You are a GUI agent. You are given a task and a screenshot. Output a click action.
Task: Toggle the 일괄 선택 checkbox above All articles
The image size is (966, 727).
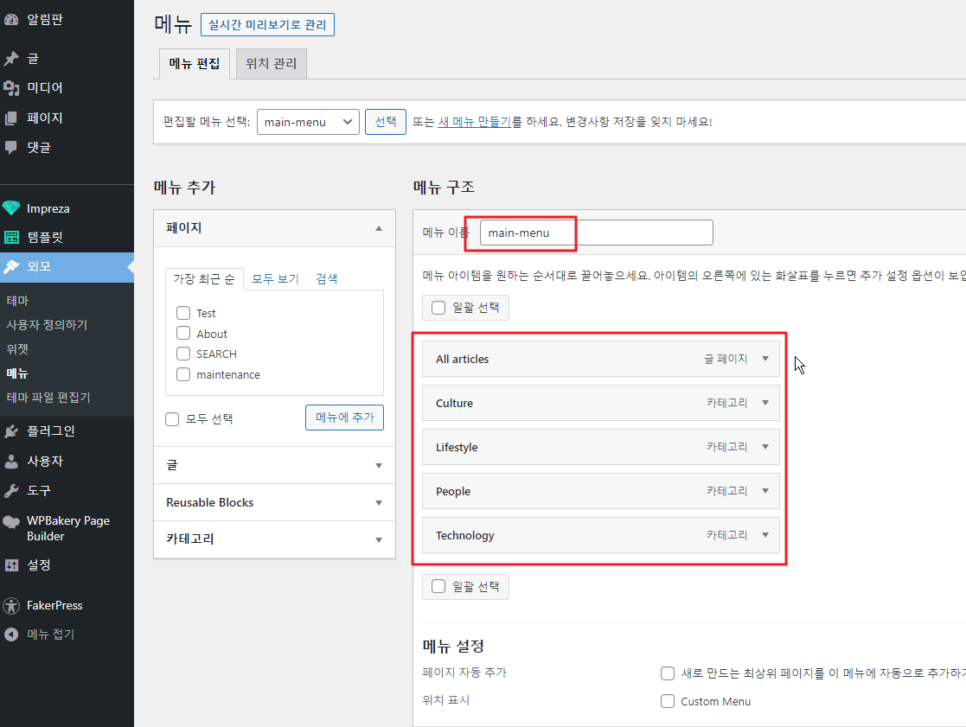point(438,307)
